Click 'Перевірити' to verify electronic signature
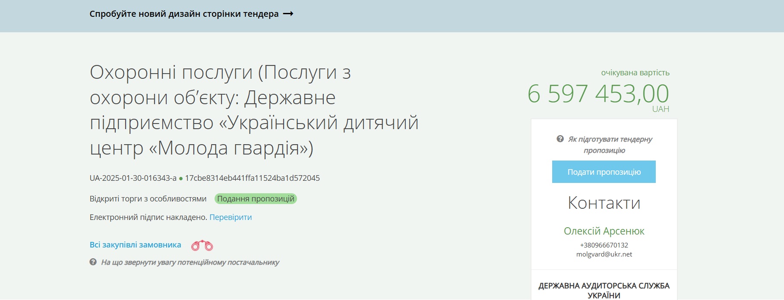The image size is (784, 300). point(231,217)
